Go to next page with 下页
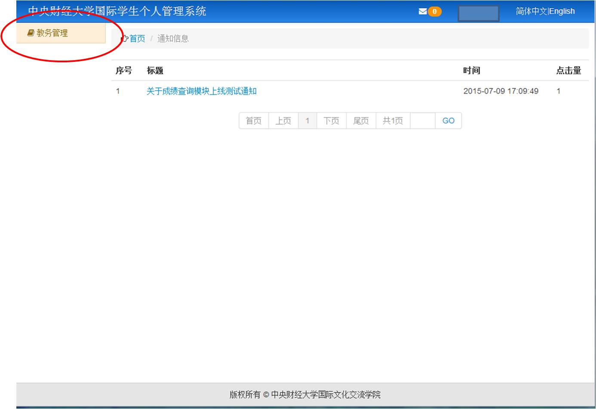596x409 pixels. point(332,121)
